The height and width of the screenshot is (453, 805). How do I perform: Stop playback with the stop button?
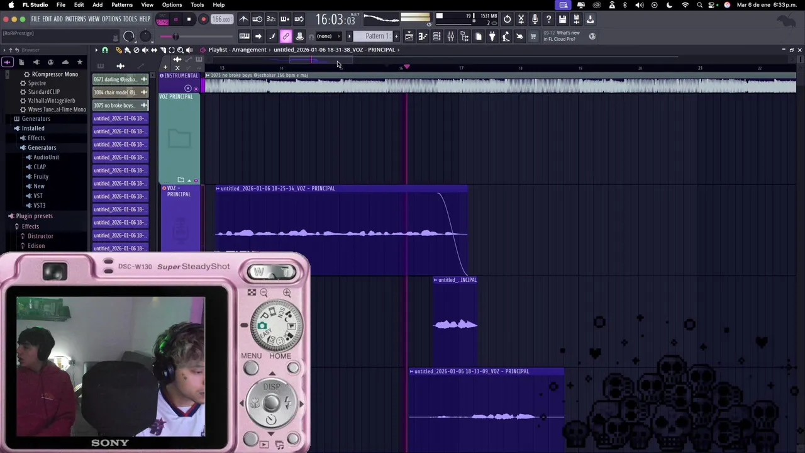click(189, 20)
